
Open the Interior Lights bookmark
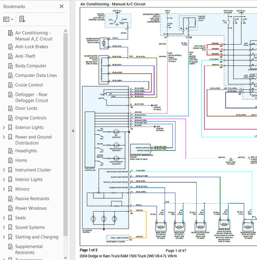click(x=29, y=179)
